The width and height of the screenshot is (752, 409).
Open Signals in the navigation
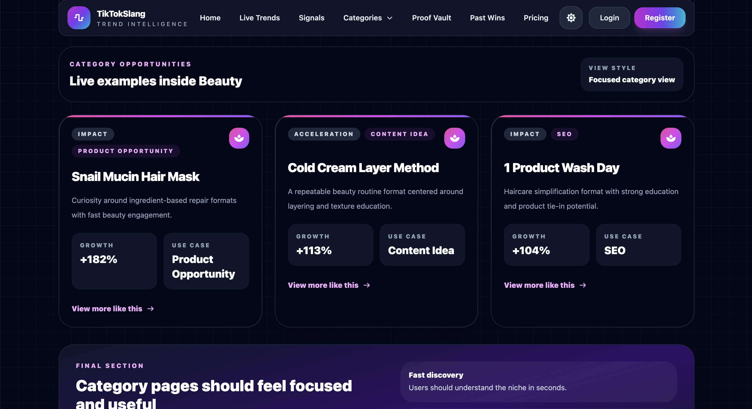[311, 18]
